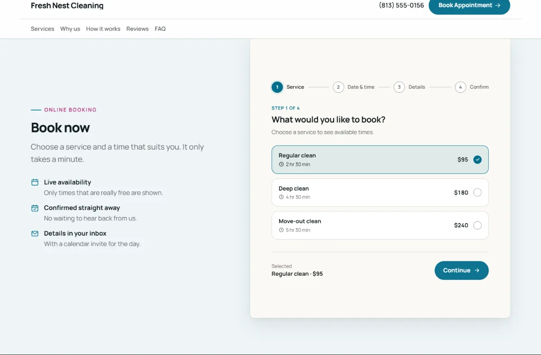Click the 'Regular clean · $95' selected summary
Screen dimensions: 541x355
pyautogui.click(x=297, y=274)
